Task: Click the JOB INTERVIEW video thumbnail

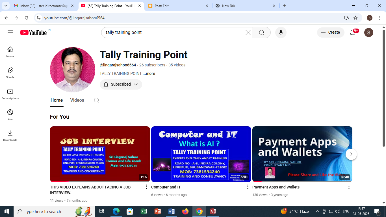Action: tap(100, 154)
